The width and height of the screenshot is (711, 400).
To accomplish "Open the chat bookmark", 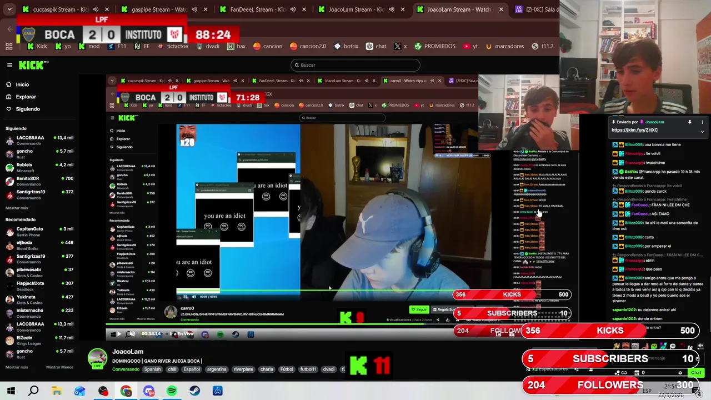I will click(376, 46).
